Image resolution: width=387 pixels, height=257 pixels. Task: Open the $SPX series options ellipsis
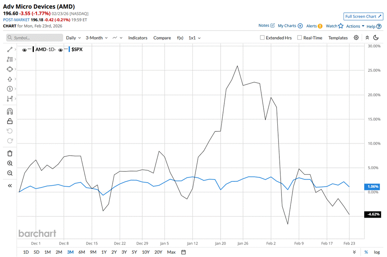tap(66, 48)
